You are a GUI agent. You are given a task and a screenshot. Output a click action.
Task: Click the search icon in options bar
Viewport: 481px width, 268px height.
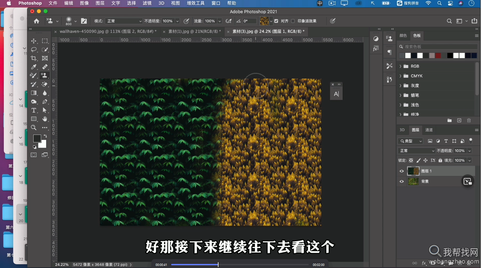[449, 21]
